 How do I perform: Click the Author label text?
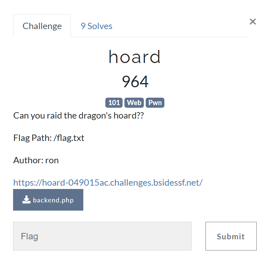click(x=28, y=160)
